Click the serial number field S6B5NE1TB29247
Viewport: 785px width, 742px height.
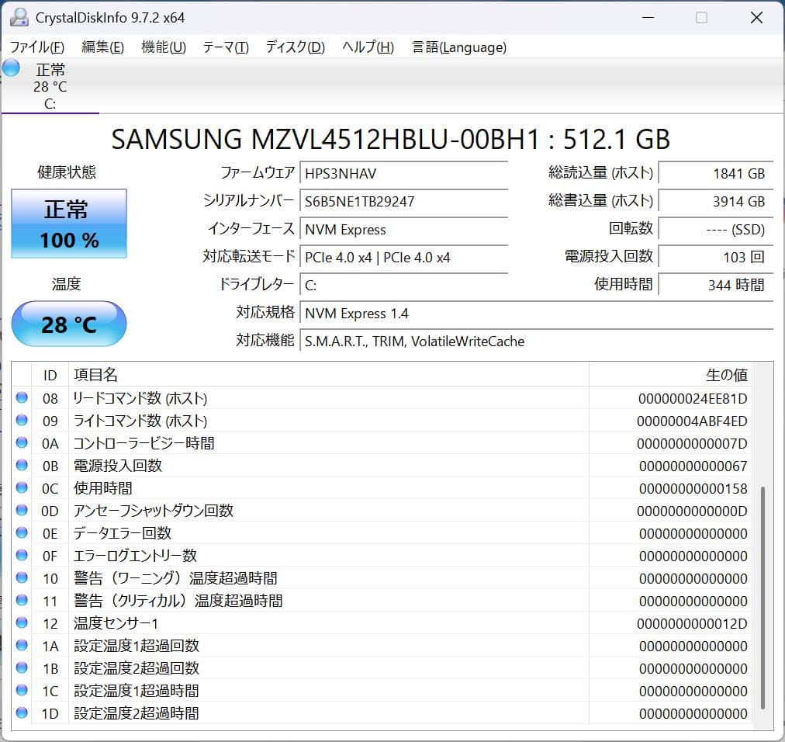point(404,201)
